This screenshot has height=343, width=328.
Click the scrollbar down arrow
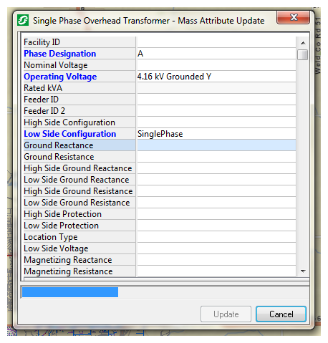(303, 271)
